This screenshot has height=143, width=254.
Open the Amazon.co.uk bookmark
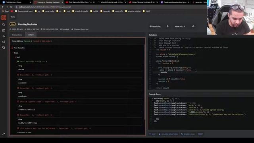[x=24, y=11]
